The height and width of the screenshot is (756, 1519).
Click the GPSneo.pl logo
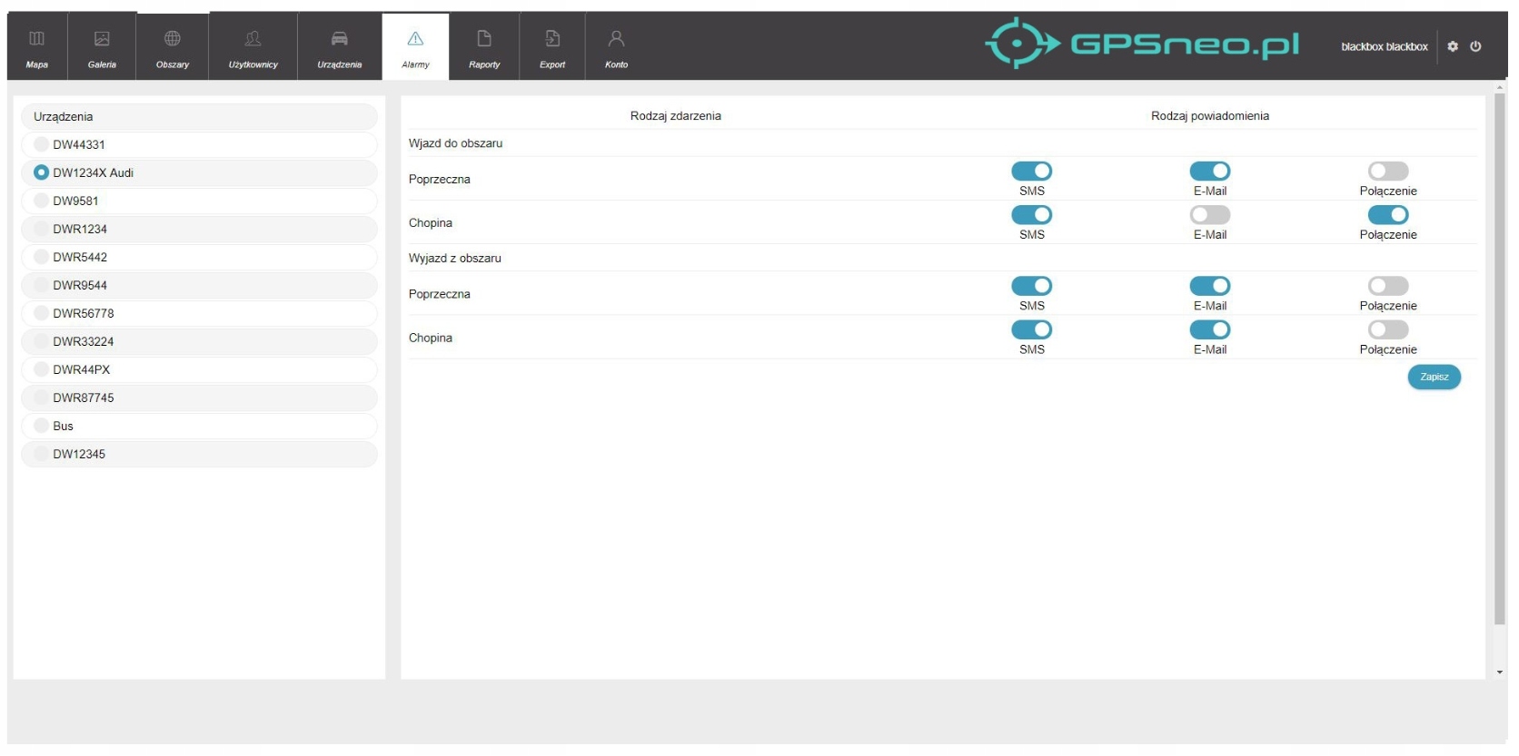(x=1142, y=43)
